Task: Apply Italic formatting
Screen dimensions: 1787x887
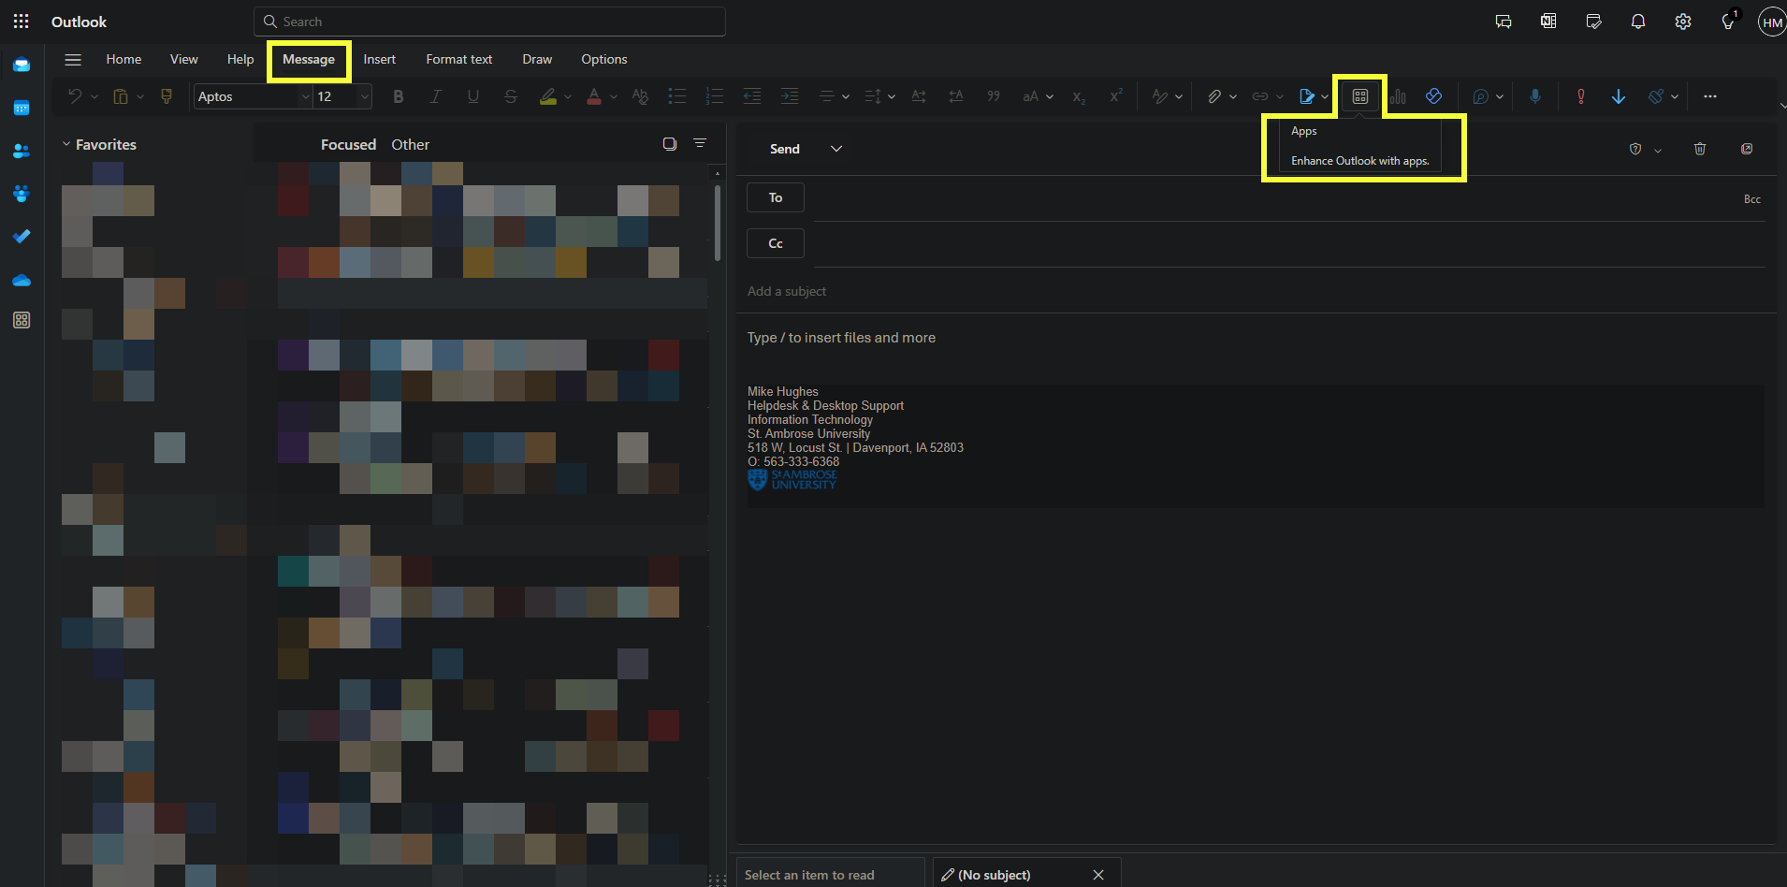Action: pyautogui.click(x=435, y=96)
